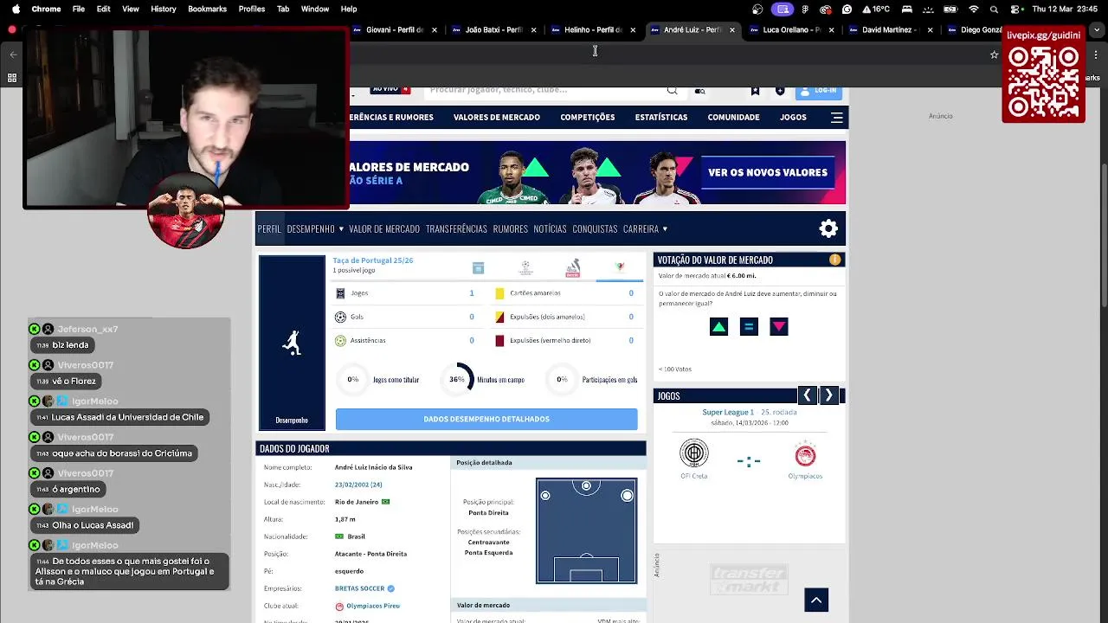Open the Taça de Portugal 25/26 link

(x=373, y=260)
